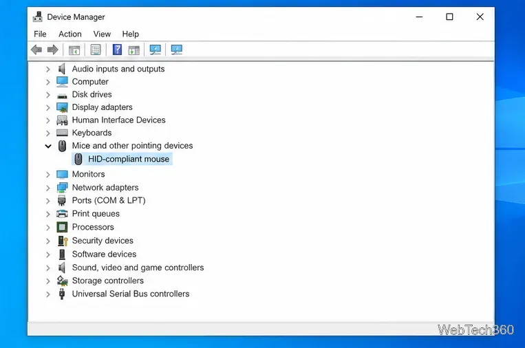Image resolution: width=525 pixels, height=348 pixels.
Task: Click the Sound, video and game controllers icon
Action: (x=62, y=268)
